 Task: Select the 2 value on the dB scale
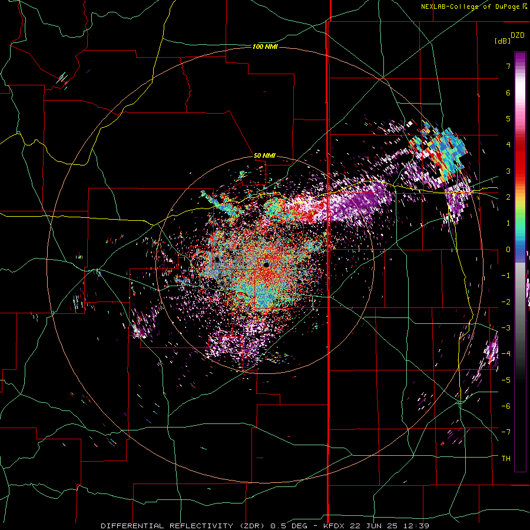[x=508, y=197]
